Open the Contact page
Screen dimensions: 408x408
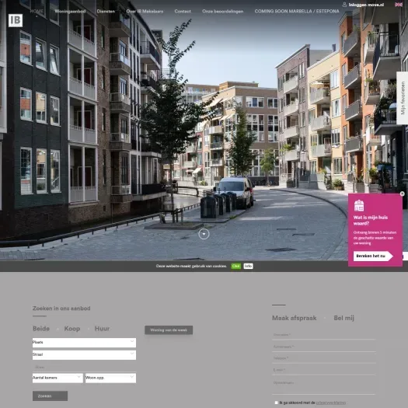tap(183, 11)
